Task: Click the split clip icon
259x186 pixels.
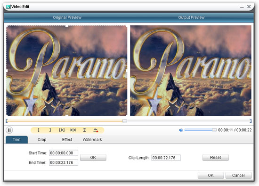Action: [73, 130]
